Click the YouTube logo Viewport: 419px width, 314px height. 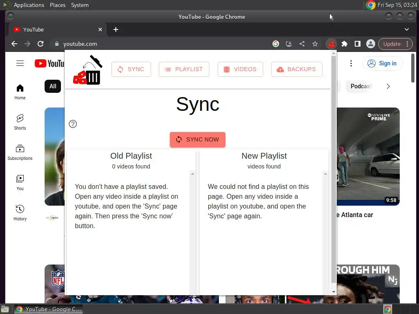click(x=50, y=63)
